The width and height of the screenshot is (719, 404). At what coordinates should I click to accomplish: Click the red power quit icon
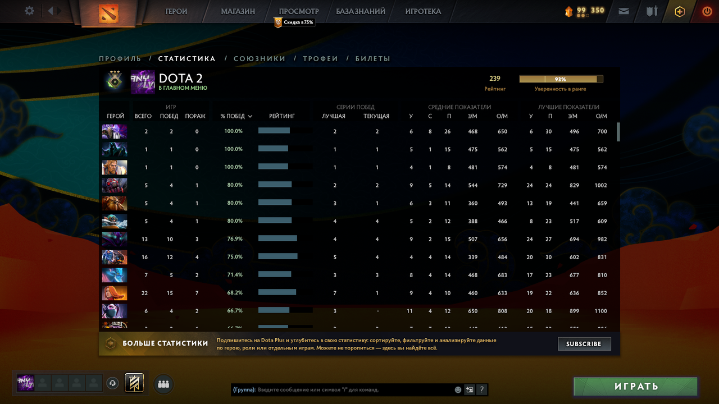[x=707, y=11]
